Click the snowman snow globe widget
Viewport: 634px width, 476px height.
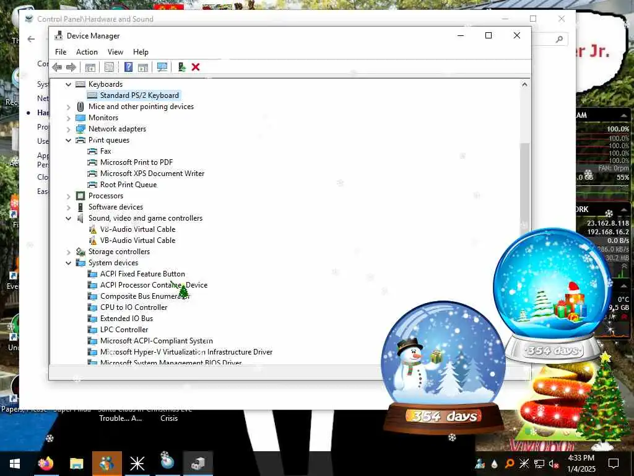click(x=443, y=366)
